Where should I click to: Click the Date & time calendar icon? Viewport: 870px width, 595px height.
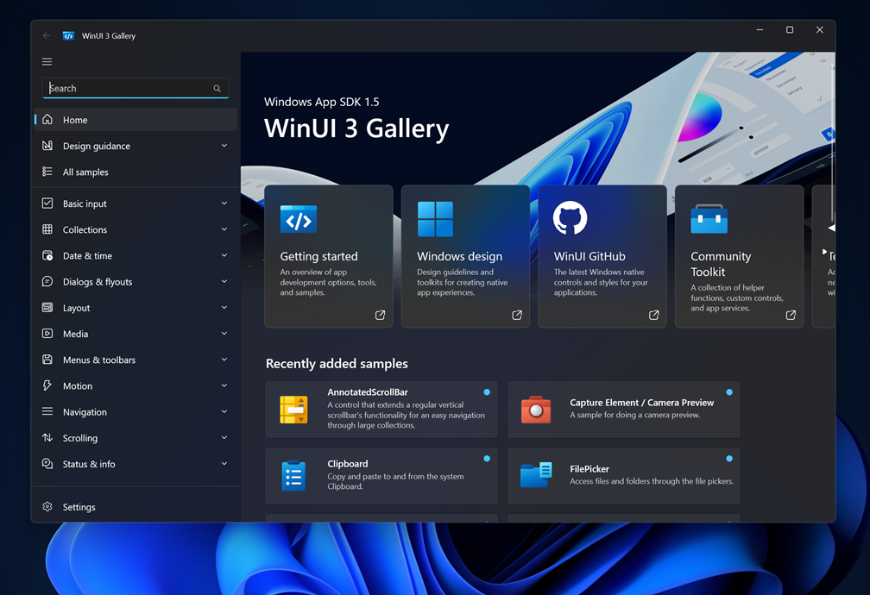(x=47, y=255)
